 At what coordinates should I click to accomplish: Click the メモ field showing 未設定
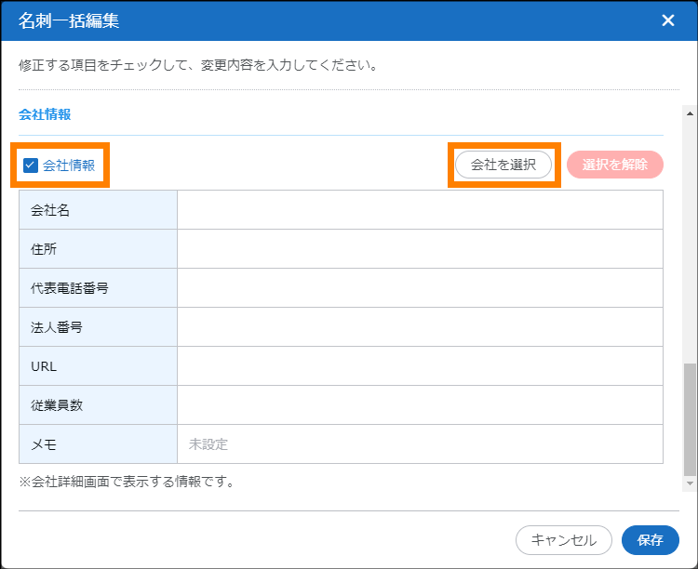419,444
